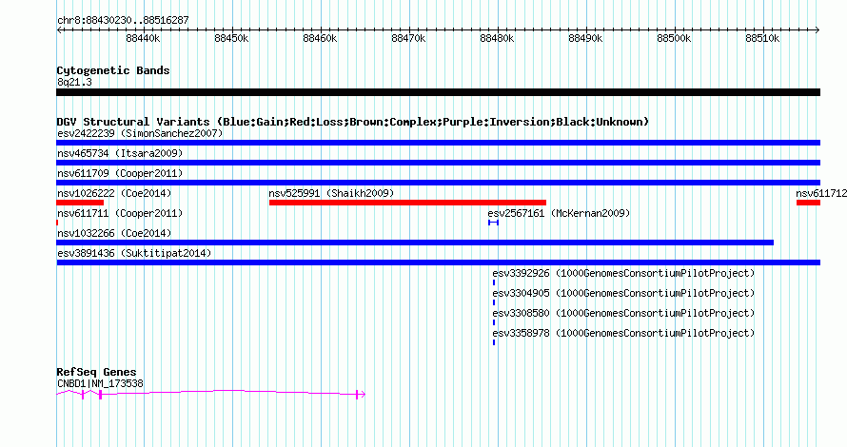Screen dimensions: 847x447
Task: Click the 88510k ruler position
Action: (x=762, y=38)
